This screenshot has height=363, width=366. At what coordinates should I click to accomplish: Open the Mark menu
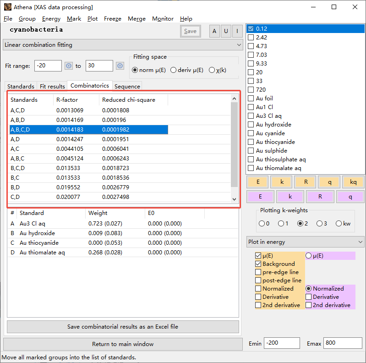(x=74, y=19)
